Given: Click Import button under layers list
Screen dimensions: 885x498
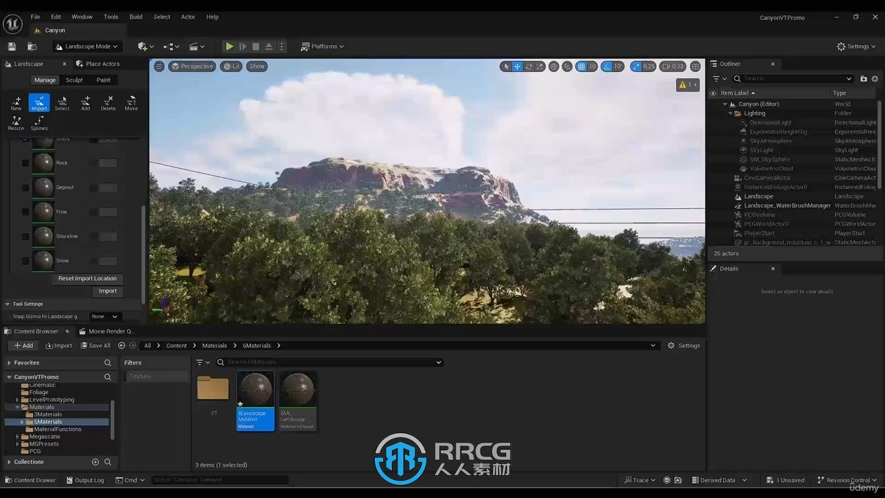Looking at the screenshot, I should 107,291.
